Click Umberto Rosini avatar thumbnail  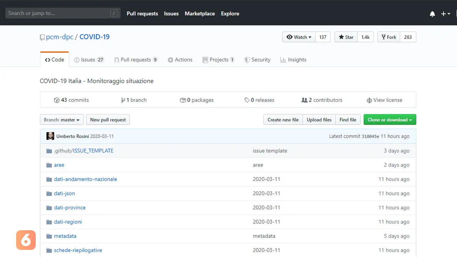click(50, 136)
